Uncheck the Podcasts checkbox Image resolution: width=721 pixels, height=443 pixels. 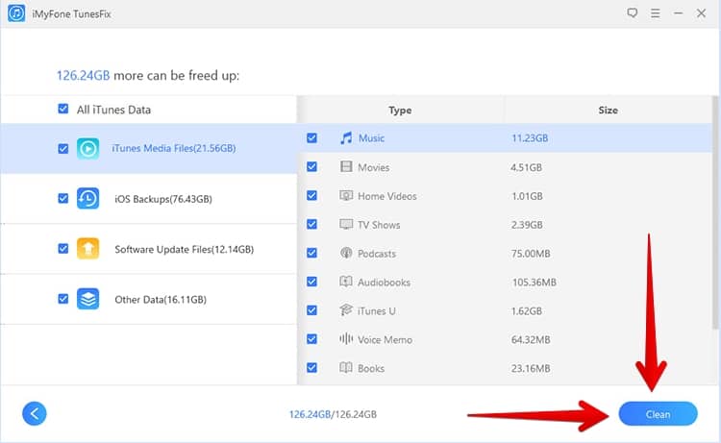point(312,253)
